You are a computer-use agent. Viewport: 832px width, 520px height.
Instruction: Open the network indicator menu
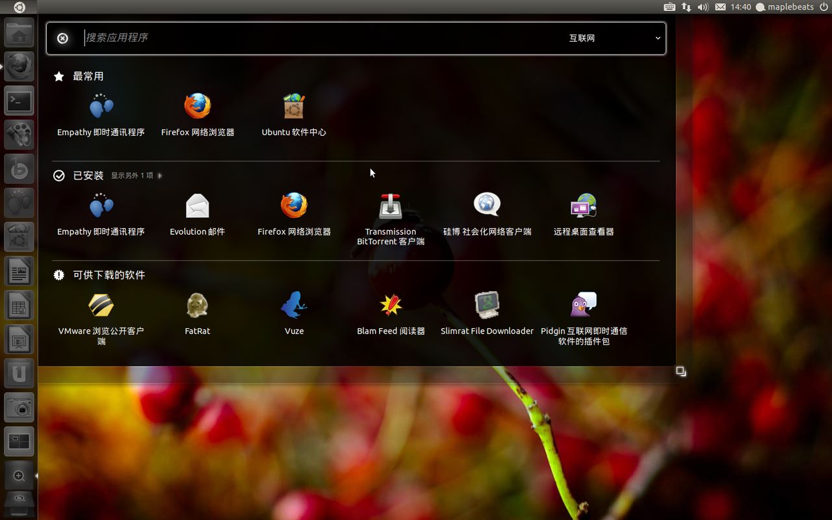pos(686,7)
